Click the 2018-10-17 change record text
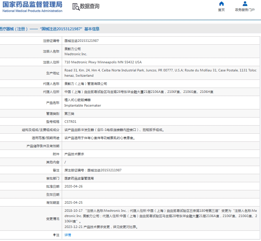This screenshot has width=261, height=241. point(161,216)
